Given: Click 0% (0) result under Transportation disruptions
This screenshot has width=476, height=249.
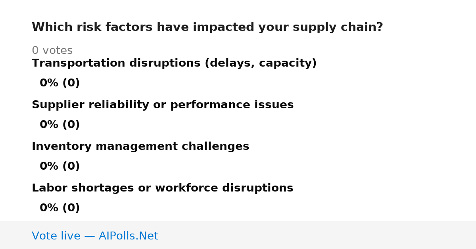Looking at the screenshot, I should pos(60,83).
